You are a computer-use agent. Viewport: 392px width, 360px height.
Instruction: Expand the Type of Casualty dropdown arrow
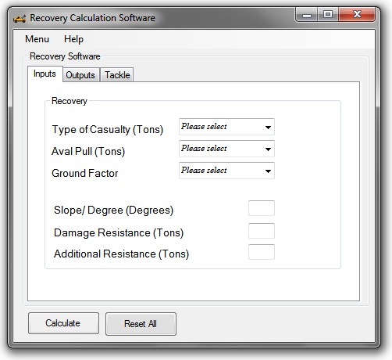pyautogui.click(x=268, y=128)
